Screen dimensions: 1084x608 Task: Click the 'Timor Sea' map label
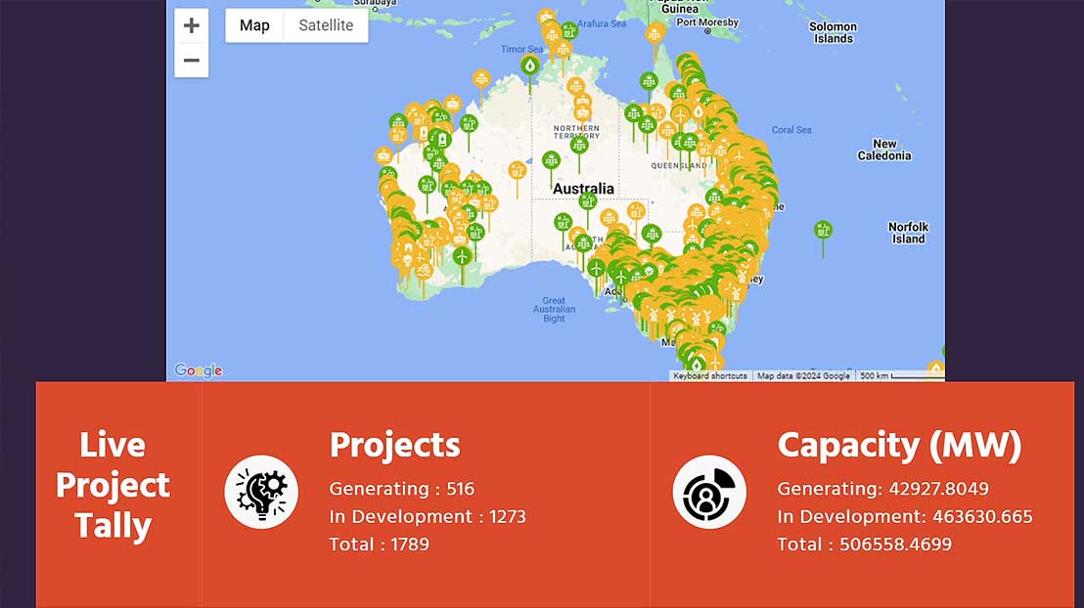[x=522, y=49]
